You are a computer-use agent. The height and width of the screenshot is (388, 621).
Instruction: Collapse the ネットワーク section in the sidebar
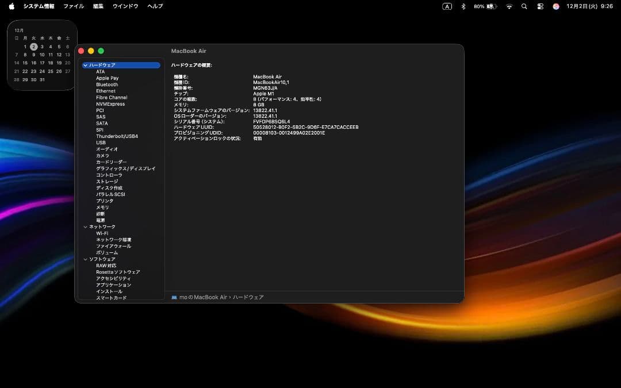point(86,226)
